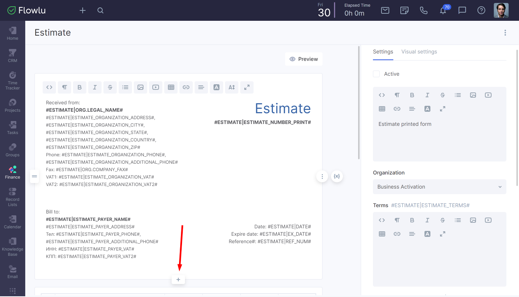519x297 pixels.
Task: Open the chat messenger icon
Action: click(462, 10)
